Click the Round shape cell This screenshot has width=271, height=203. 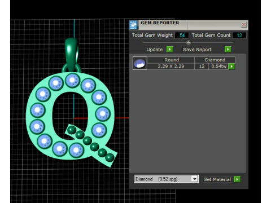click(172, 60)
